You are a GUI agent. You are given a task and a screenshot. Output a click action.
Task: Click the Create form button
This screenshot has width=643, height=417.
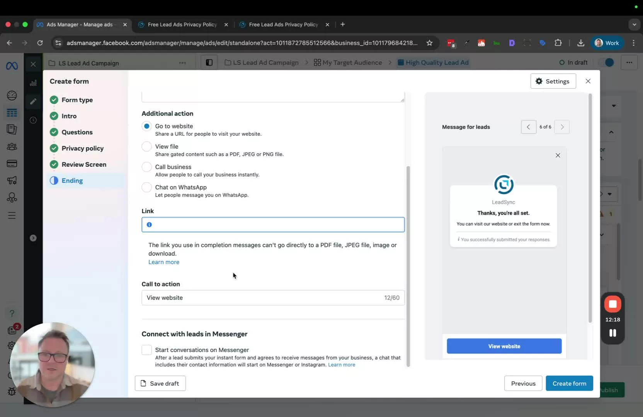pos(569,383)
